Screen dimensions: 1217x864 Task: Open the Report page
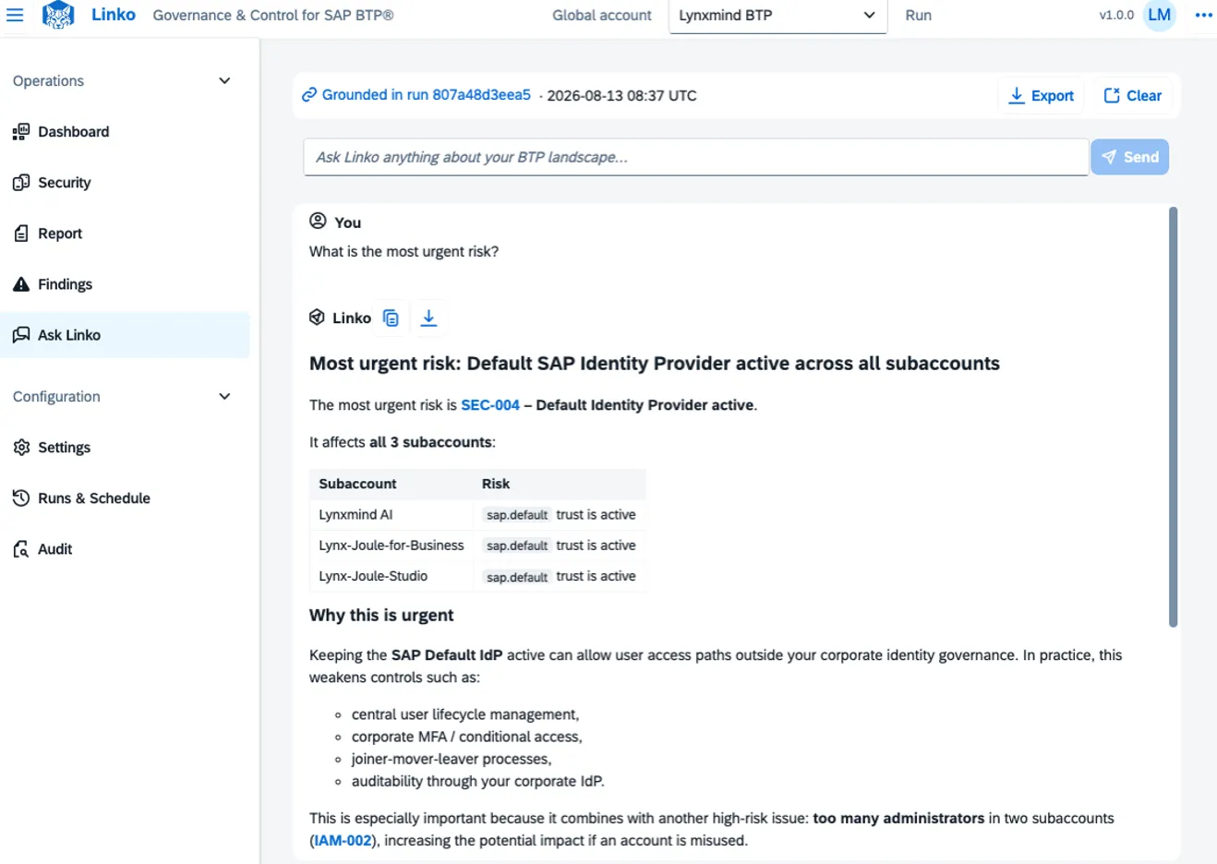[x=125, y=234]
